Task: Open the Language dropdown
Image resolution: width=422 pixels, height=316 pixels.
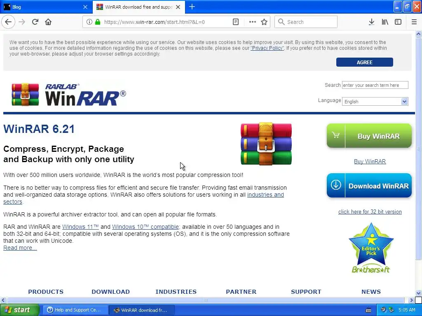Action: pyautogui.click(x=375, y=101)
